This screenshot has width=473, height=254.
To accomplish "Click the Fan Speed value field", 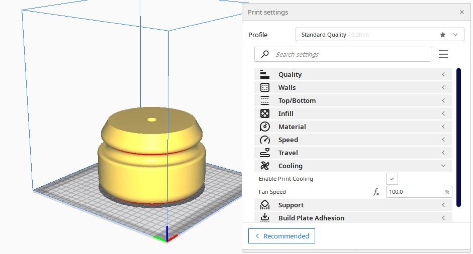I will click(x=419, y=192).
